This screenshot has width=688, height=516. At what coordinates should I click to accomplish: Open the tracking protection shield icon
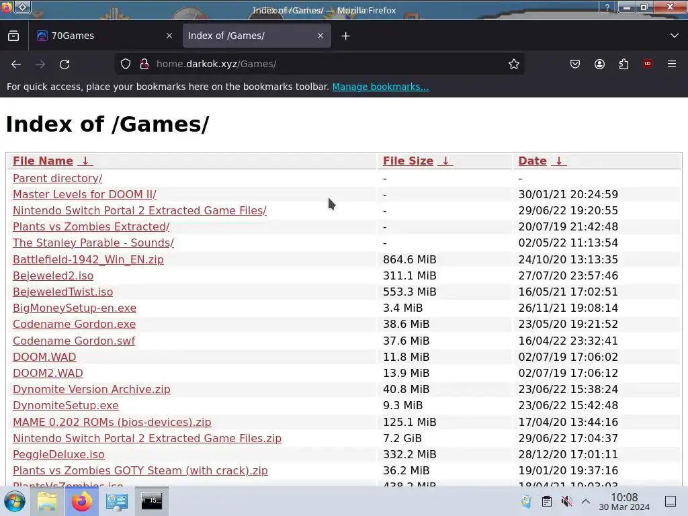pyautogui.click(x=126, y=64)
